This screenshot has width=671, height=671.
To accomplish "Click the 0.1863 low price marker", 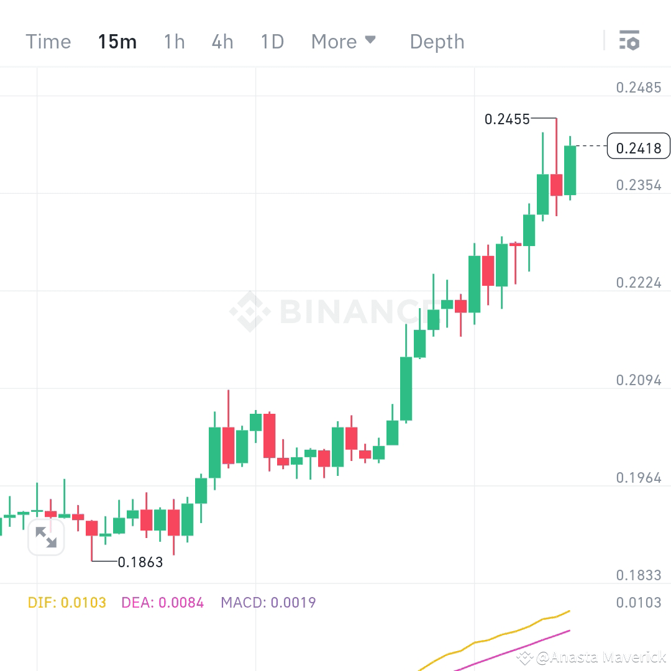I will click(140, 562).
